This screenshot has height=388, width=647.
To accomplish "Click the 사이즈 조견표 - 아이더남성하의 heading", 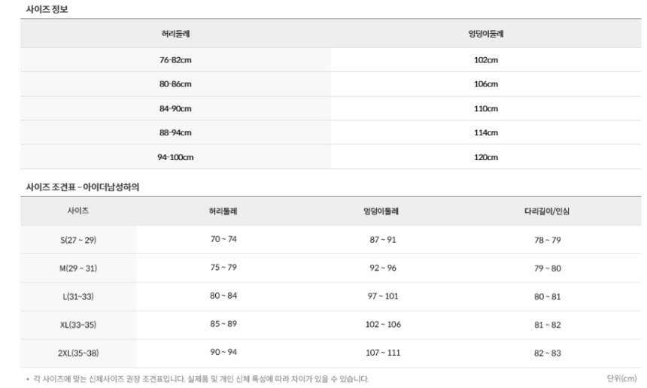I will [83, 187].
